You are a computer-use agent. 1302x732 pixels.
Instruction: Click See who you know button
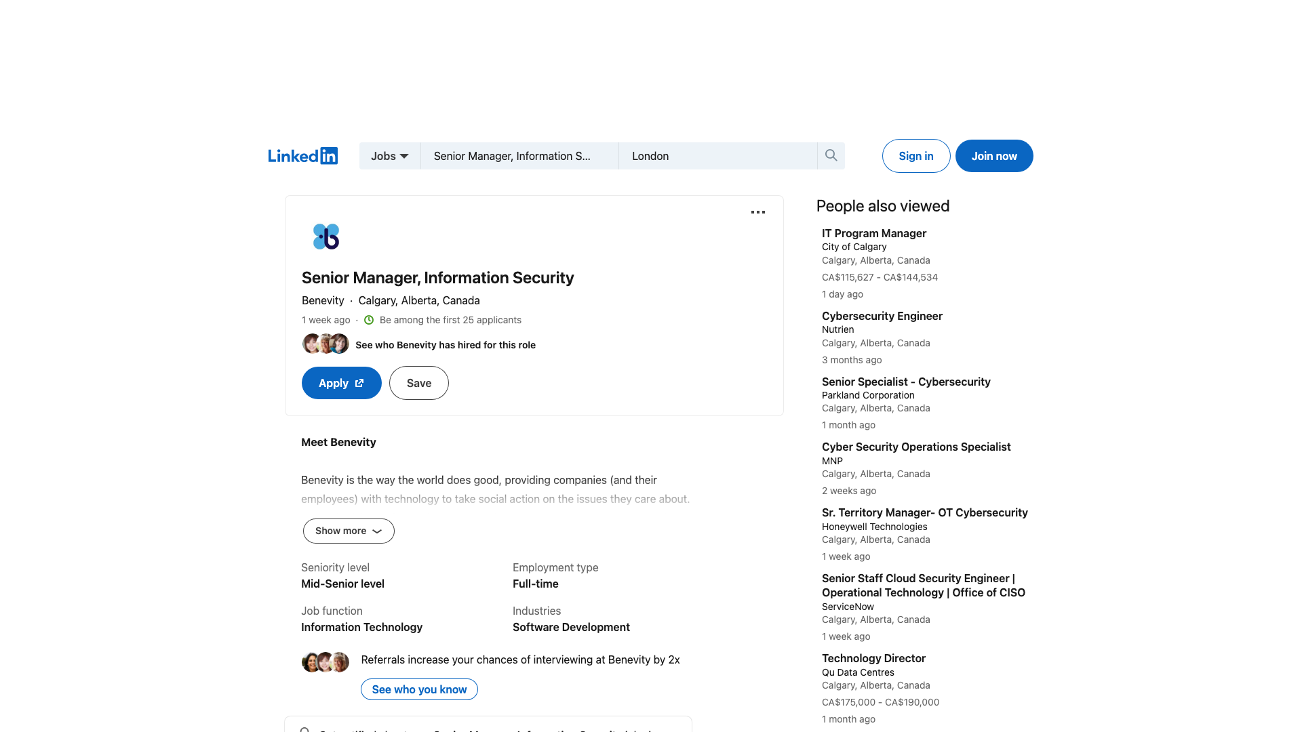pos(419,689)
